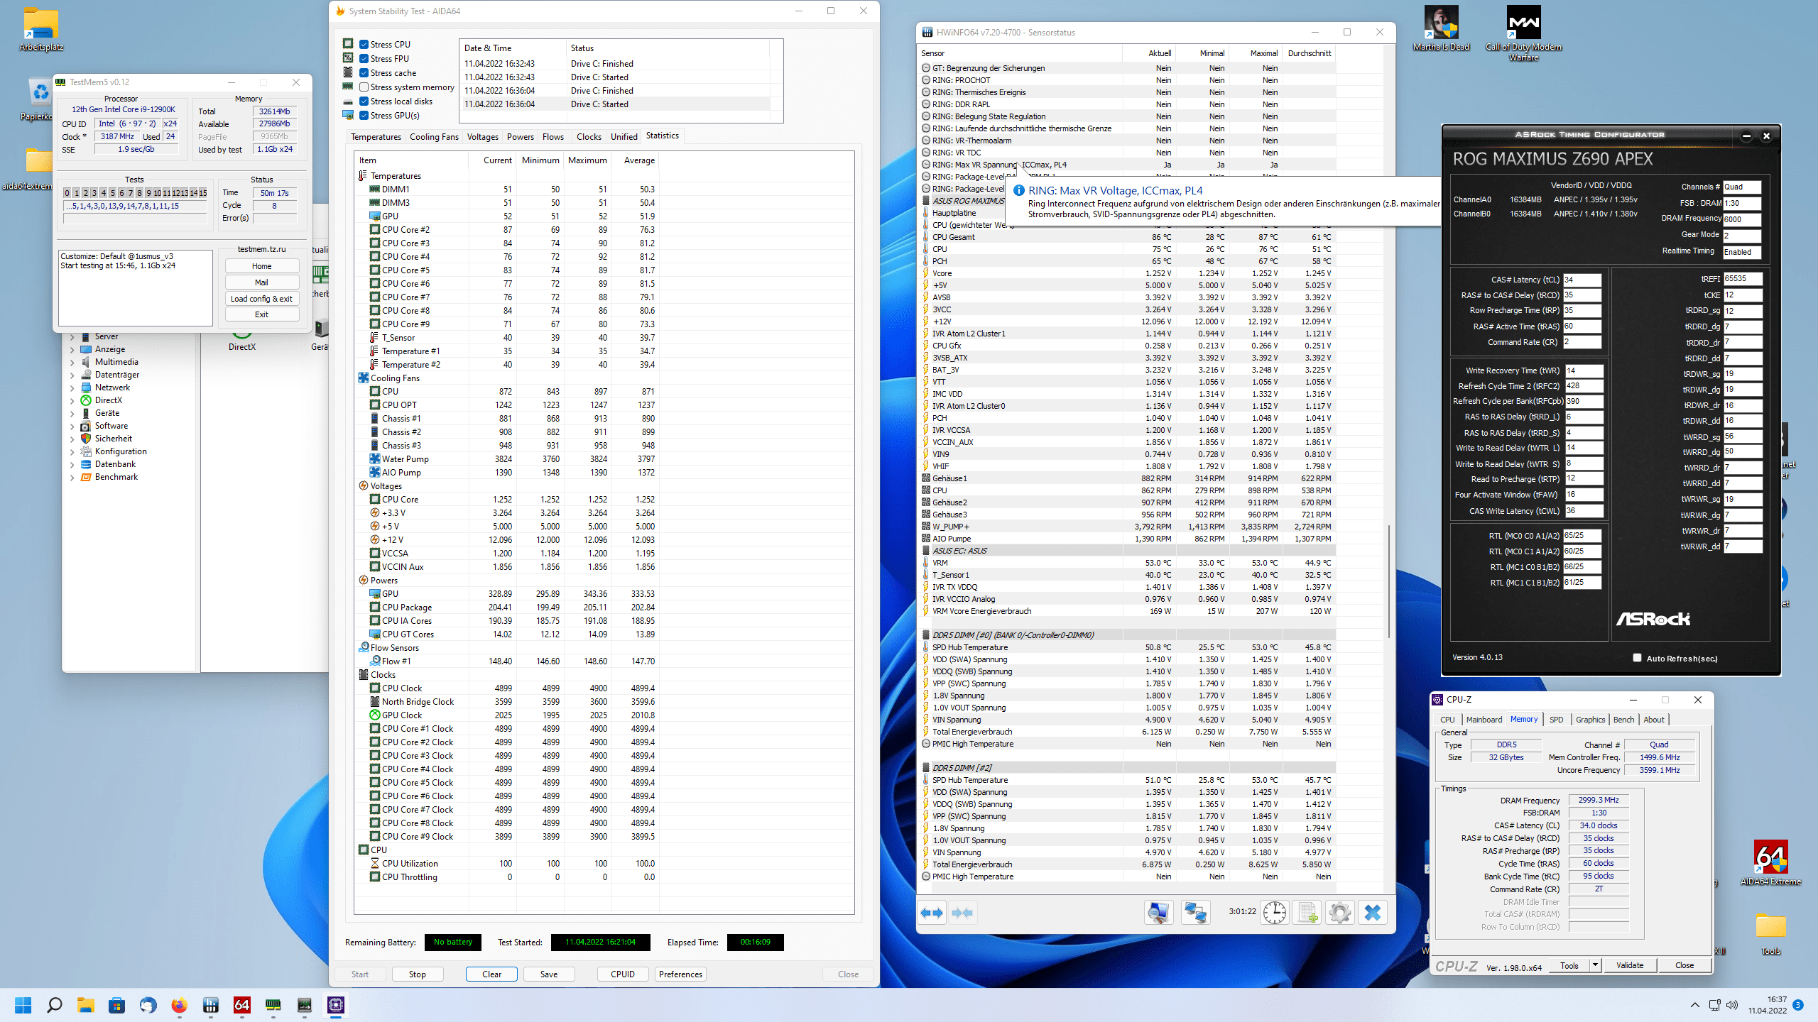
Task: Click the HWiNFO expand columns arrows icon
Action: (932, 913)
